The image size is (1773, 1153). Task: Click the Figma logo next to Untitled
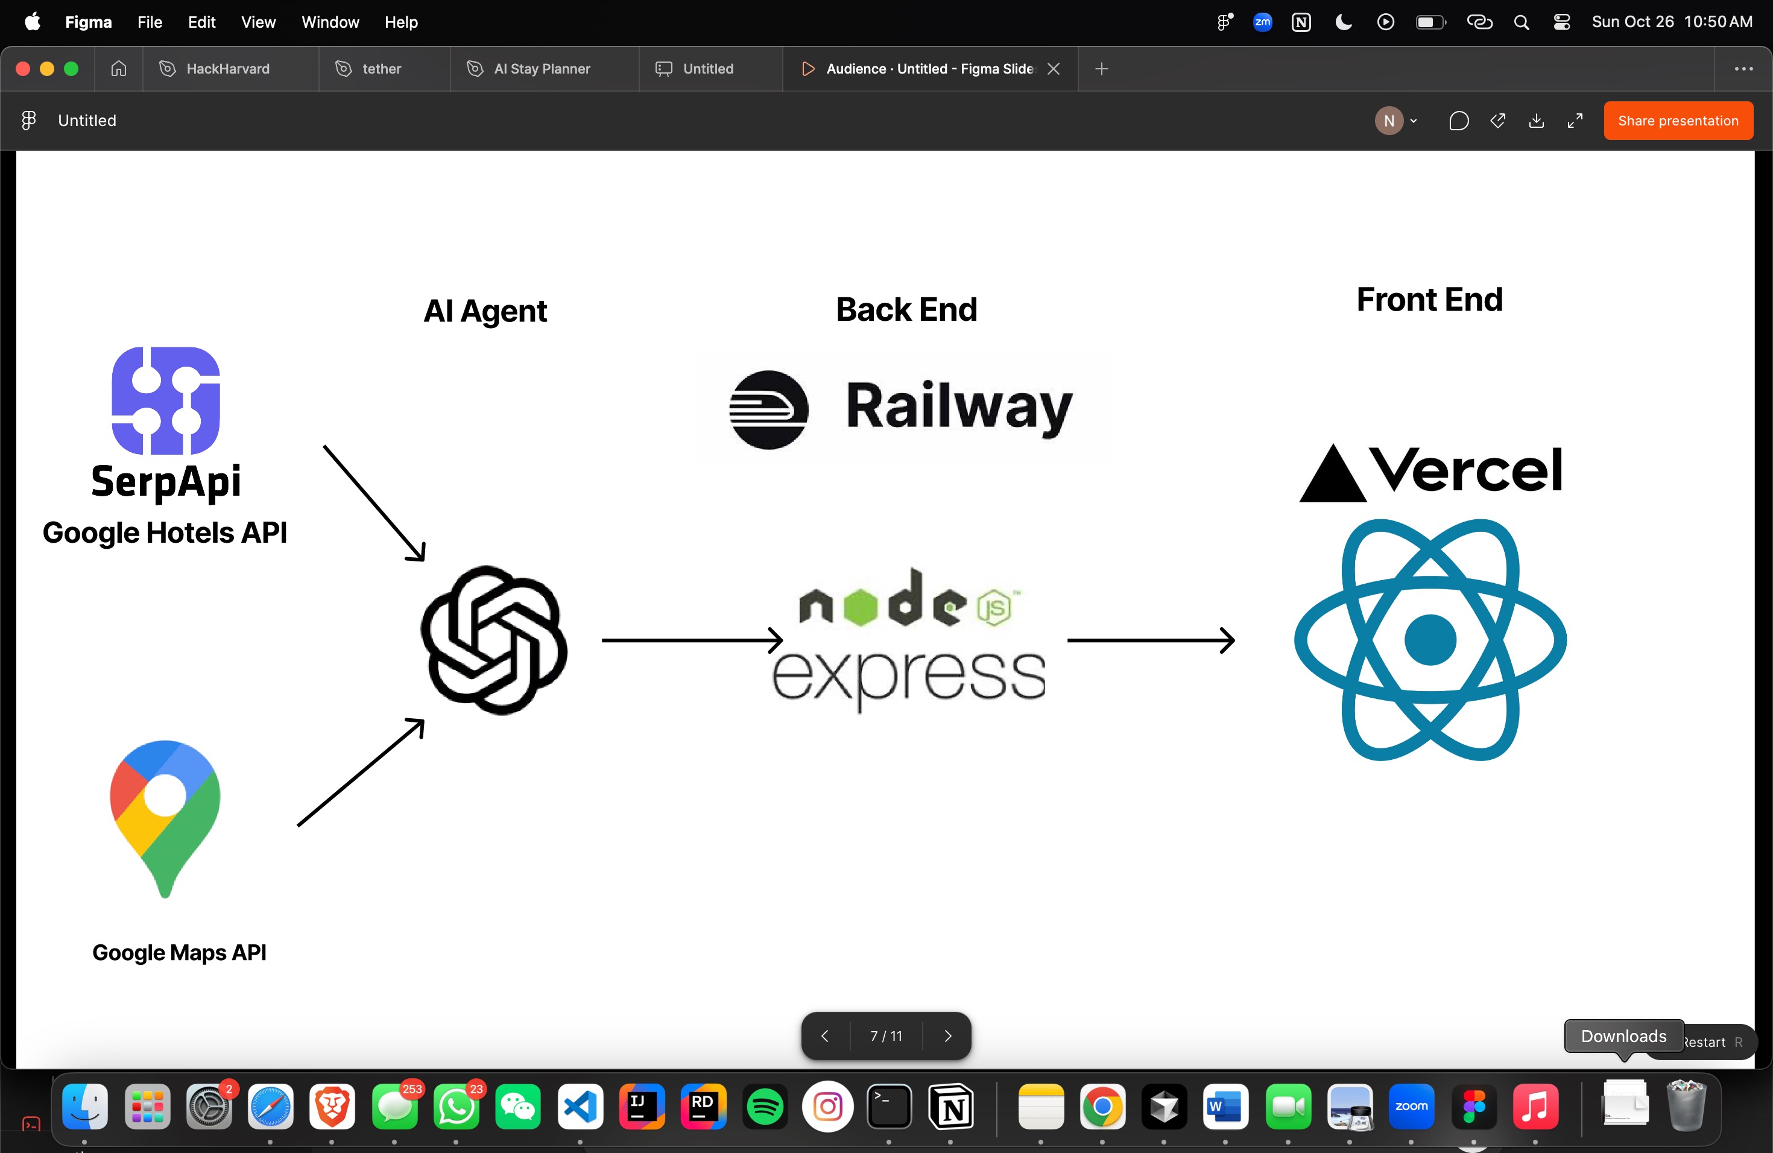click(x=28, y=121)
